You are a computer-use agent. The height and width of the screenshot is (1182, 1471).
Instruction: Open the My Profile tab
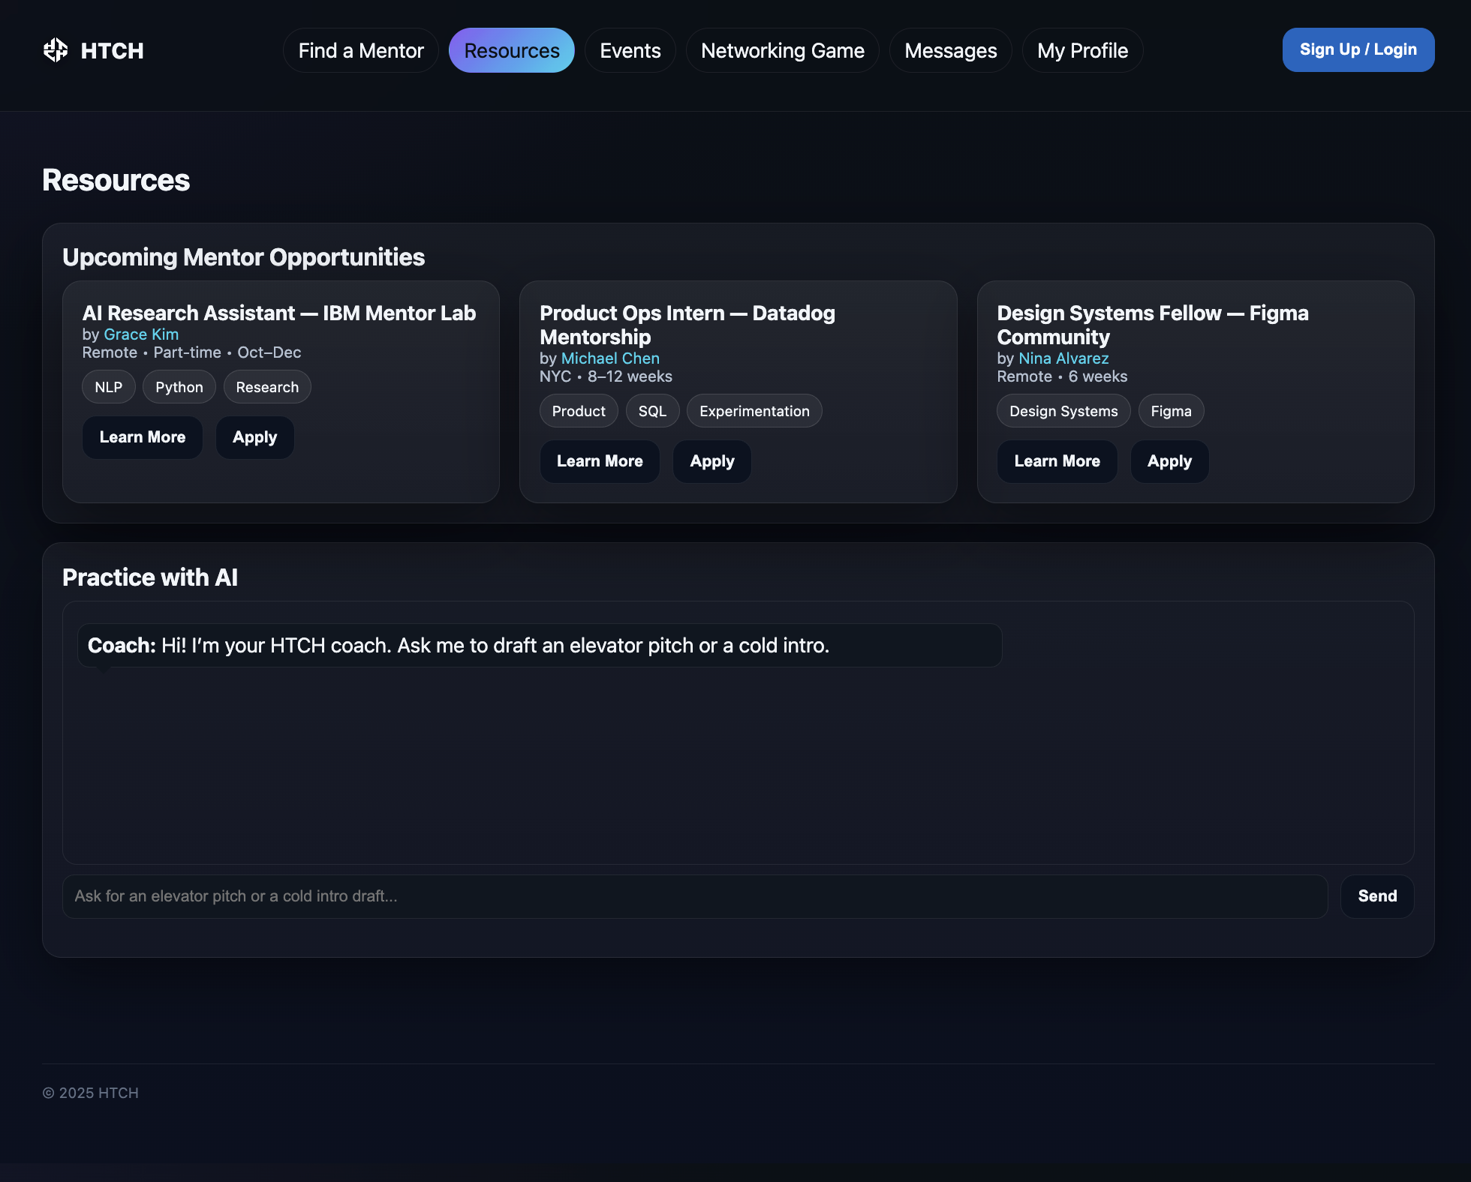click(x=1082, y=50)
